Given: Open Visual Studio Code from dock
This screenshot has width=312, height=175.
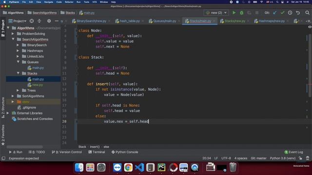Looking at the screenshot, I should pos(139,167).
